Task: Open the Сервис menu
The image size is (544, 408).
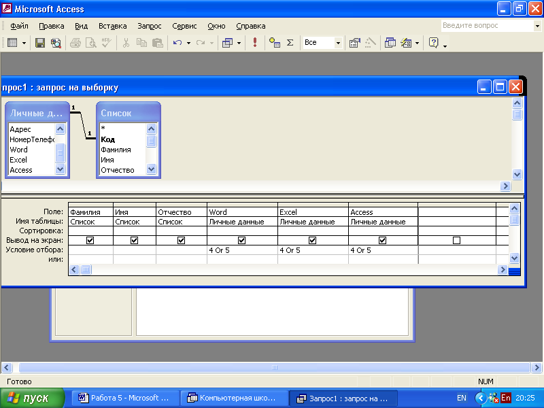Action: point(184,26)
